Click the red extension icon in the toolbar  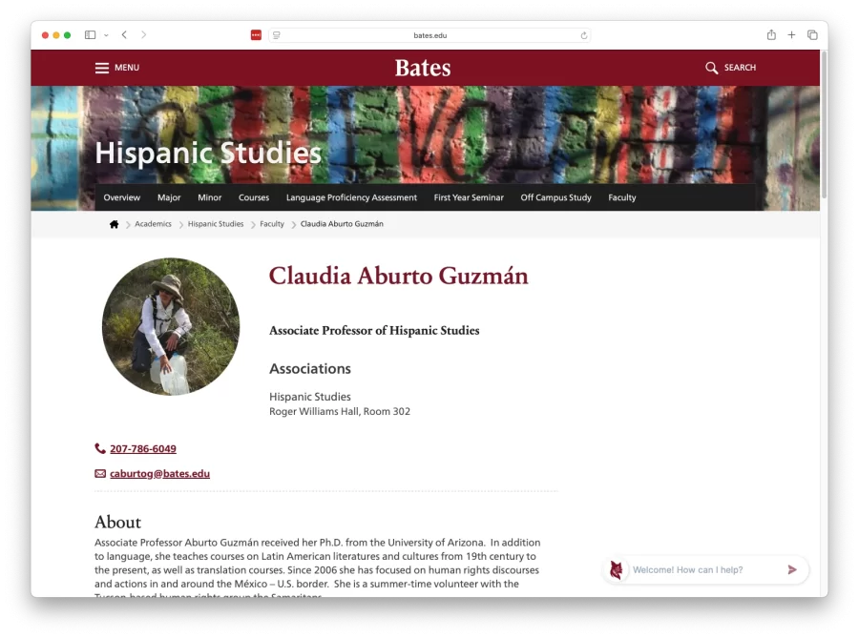coord(256,34)
